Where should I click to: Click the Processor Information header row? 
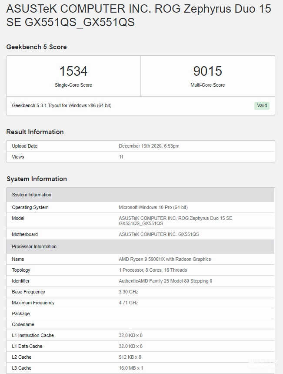pyautogui.click(x=140, y=246)
